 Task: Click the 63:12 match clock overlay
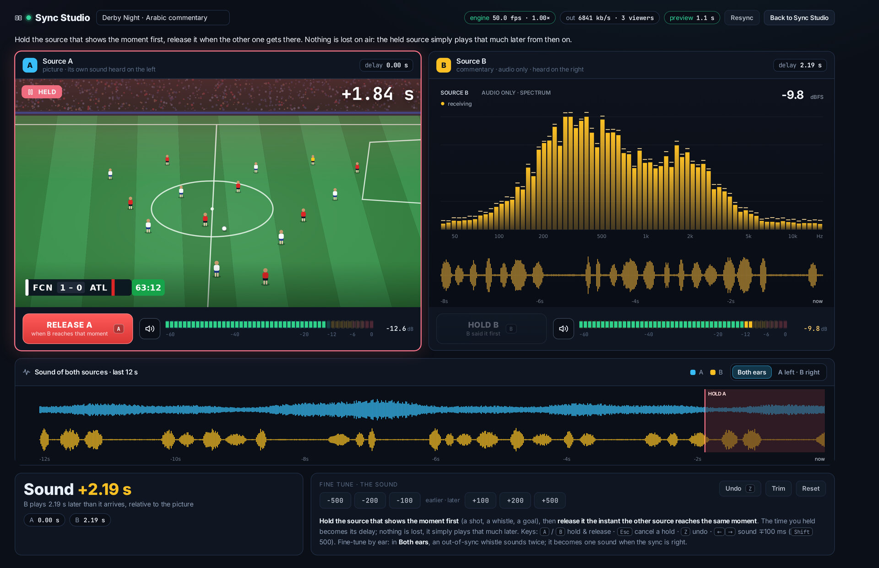(148, 288)
